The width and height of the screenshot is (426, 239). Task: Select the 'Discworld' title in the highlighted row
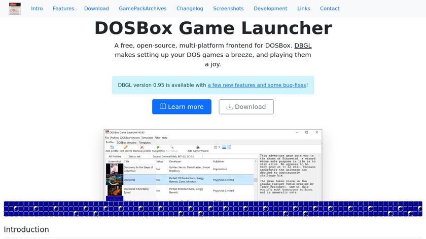point(129,180)
